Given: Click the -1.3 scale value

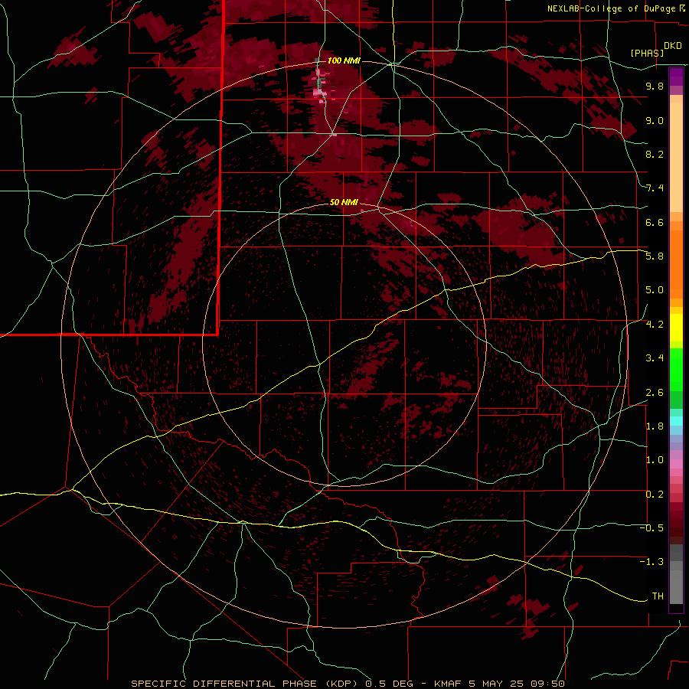Looking at the screenshot, I should 651,562.
